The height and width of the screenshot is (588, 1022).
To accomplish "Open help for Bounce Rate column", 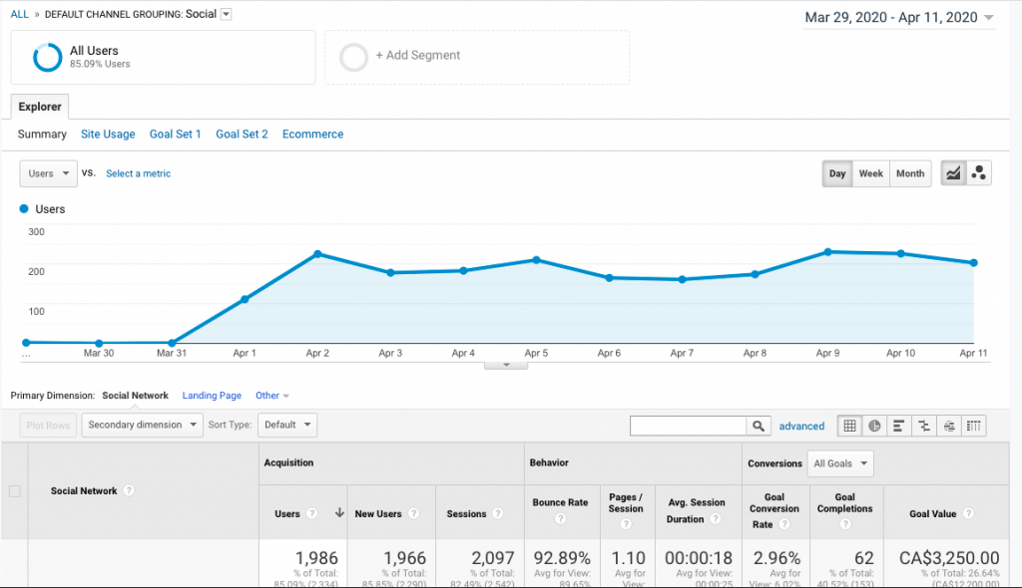I will point(560,519).
